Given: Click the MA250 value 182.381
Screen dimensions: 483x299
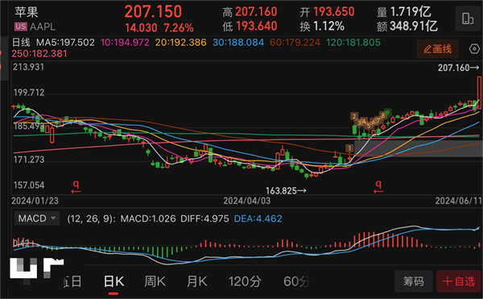Looking at the screenshot, I should point(39,54).
